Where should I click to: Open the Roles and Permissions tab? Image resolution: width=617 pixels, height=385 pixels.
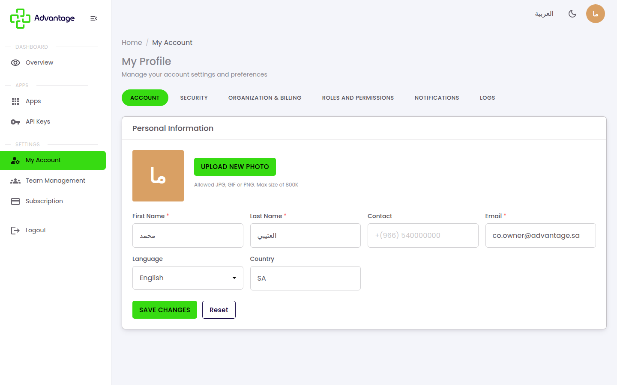[x=358, y=98]
